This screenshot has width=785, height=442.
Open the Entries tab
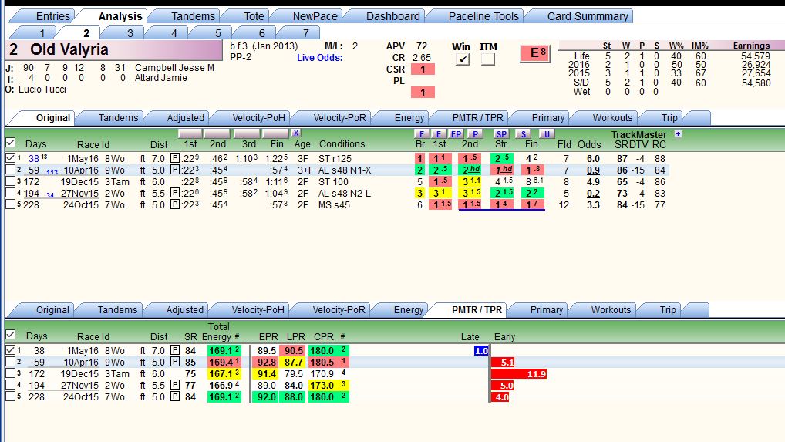pyautogui.click(x=52, y=16)
